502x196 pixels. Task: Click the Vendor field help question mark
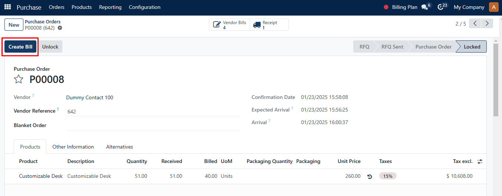33,96
